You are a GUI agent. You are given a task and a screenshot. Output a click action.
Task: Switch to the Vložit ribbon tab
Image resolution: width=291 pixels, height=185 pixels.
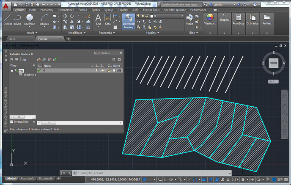tap(32, 10)
